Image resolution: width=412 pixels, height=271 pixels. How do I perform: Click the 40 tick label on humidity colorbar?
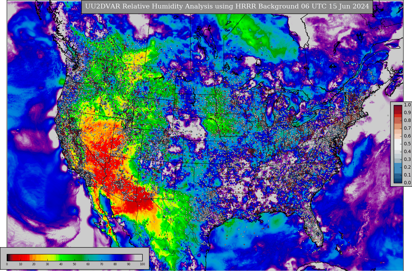(61, 264)
